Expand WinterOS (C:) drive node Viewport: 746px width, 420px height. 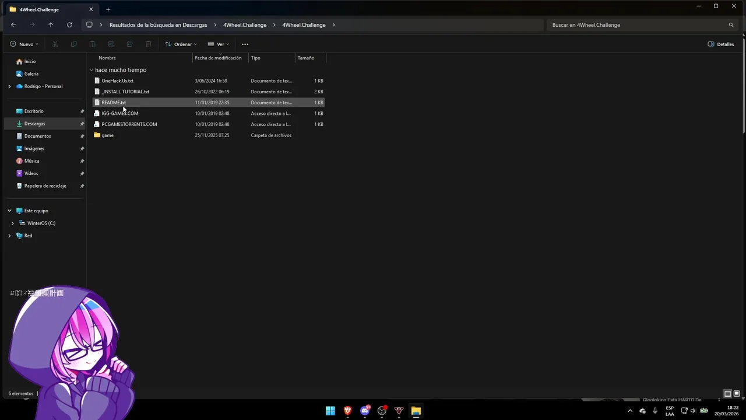13,223
